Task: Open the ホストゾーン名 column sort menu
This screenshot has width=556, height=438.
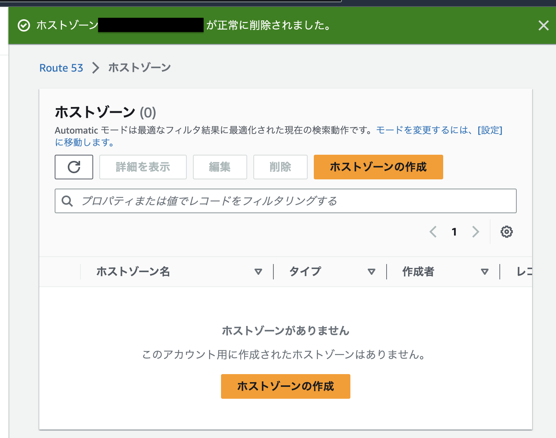Action: click(x=259, y=271)
